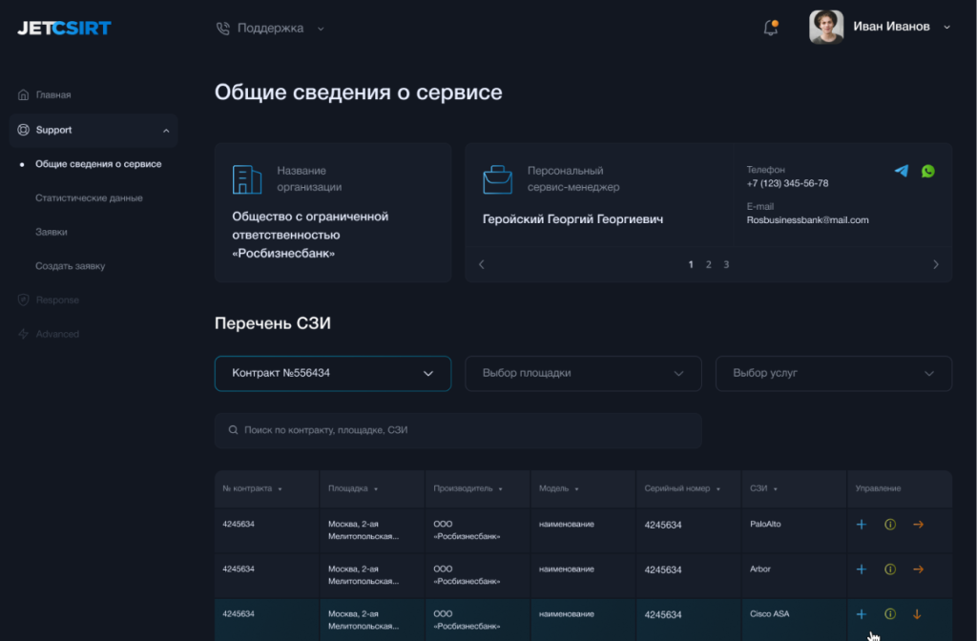Open the notifications bell
The height and width of the screenshot is (641, 977).
point(771,29)
